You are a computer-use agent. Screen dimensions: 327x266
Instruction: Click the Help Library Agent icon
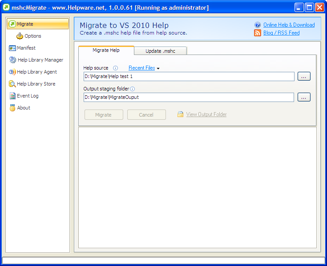[x=12, y=72]
